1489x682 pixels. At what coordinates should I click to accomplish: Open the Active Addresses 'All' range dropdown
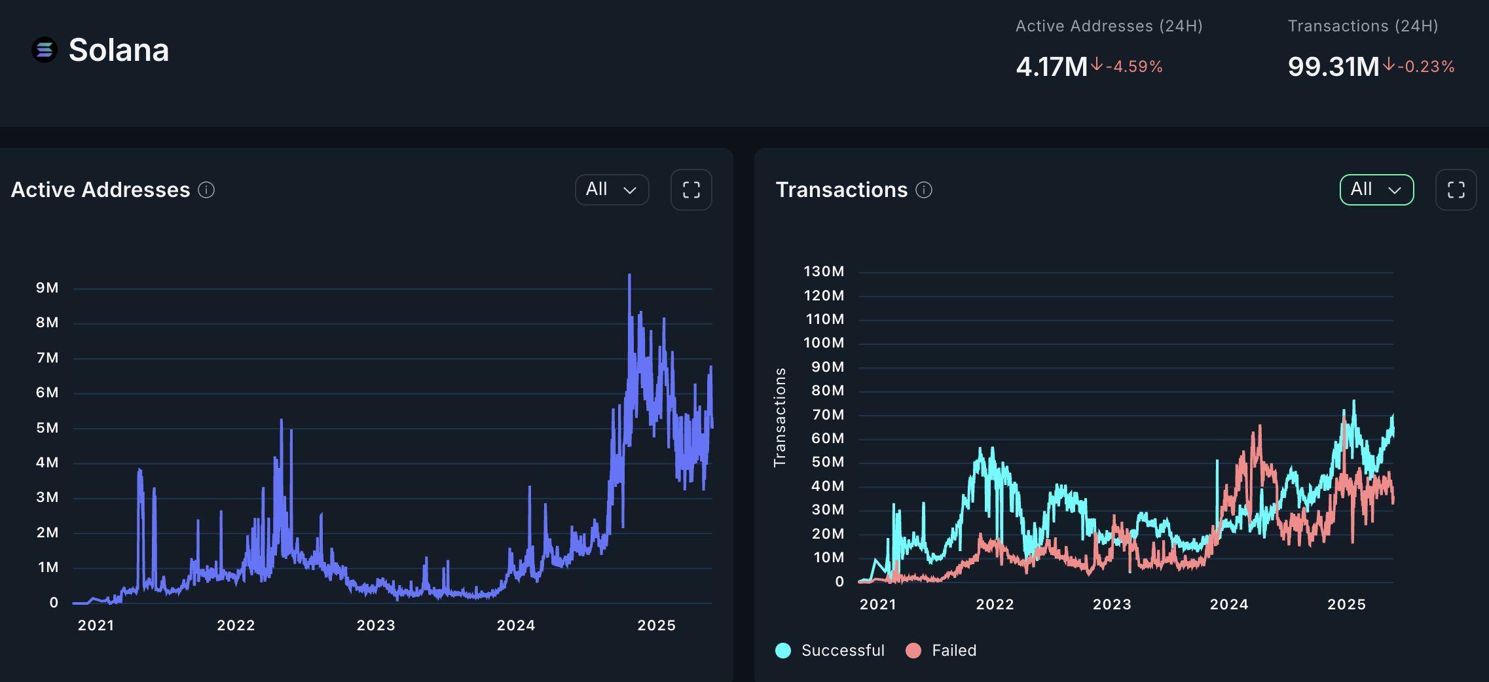612,190
